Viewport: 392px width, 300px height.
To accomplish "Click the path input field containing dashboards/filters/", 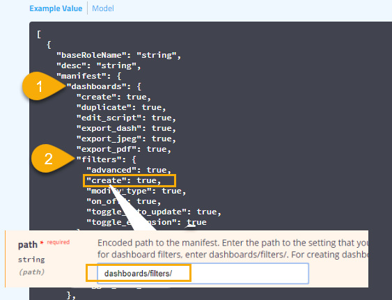I will pyautogui.click(x=203, y=274).
